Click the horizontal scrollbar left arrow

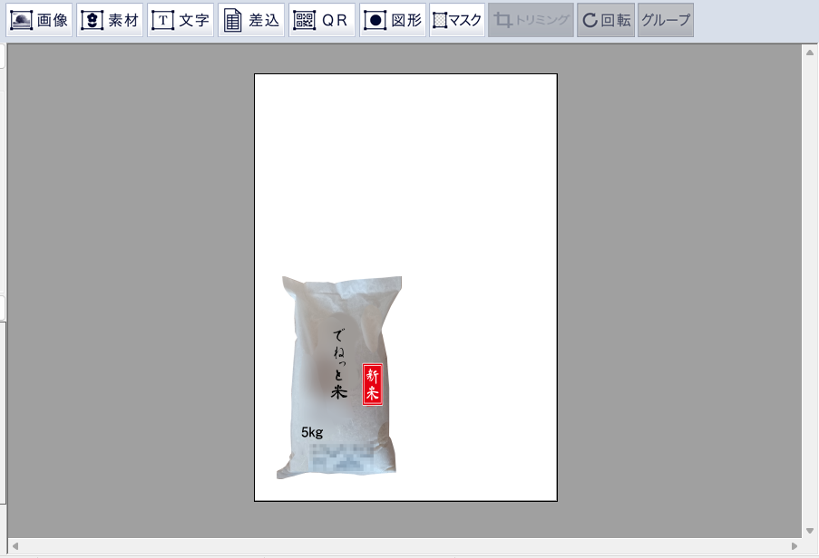coord(15,546)
